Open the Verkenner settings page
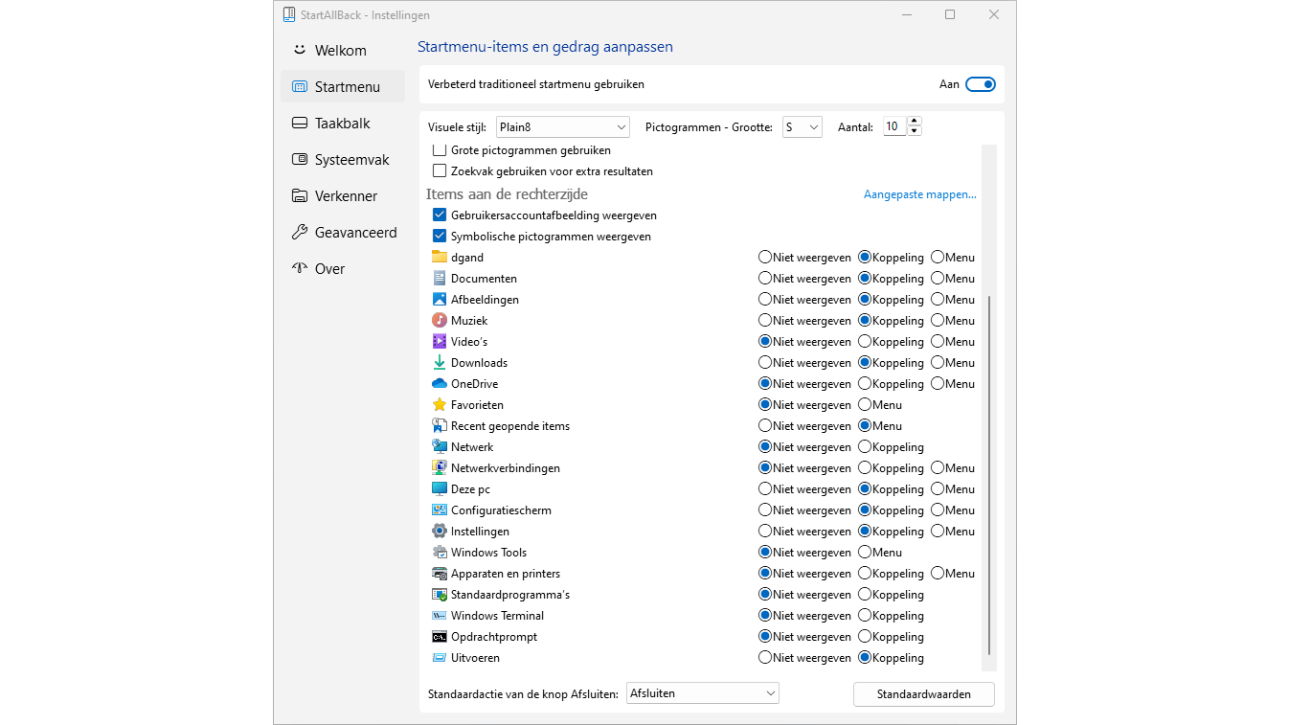The height and width of the screenshot is (725, 1289). point(346,196)
